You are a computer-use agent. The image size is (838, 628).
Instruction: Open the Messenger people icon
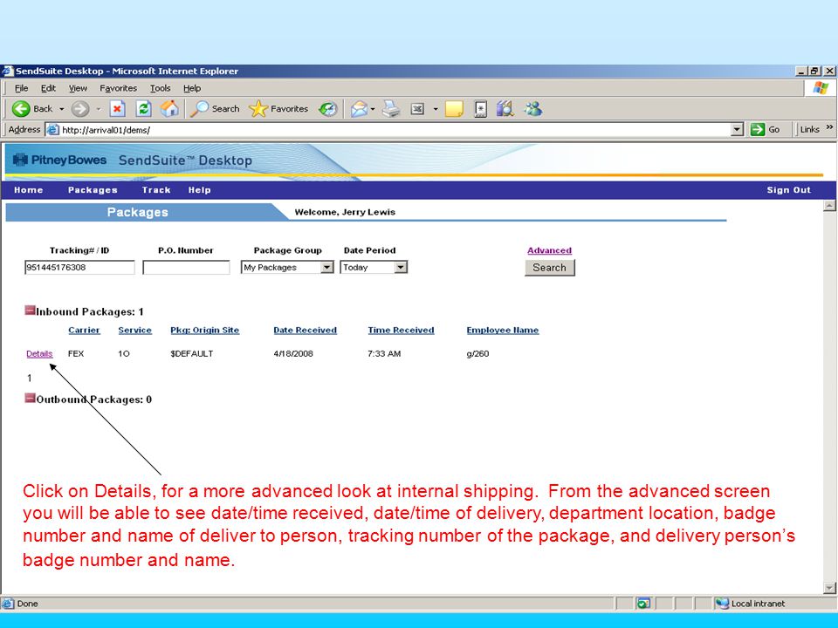pos(532,109)
